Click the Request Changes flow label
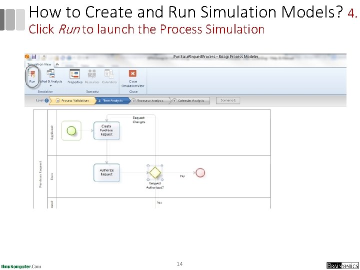This screenshot has height=270, width=360. (x=138, y=120)
